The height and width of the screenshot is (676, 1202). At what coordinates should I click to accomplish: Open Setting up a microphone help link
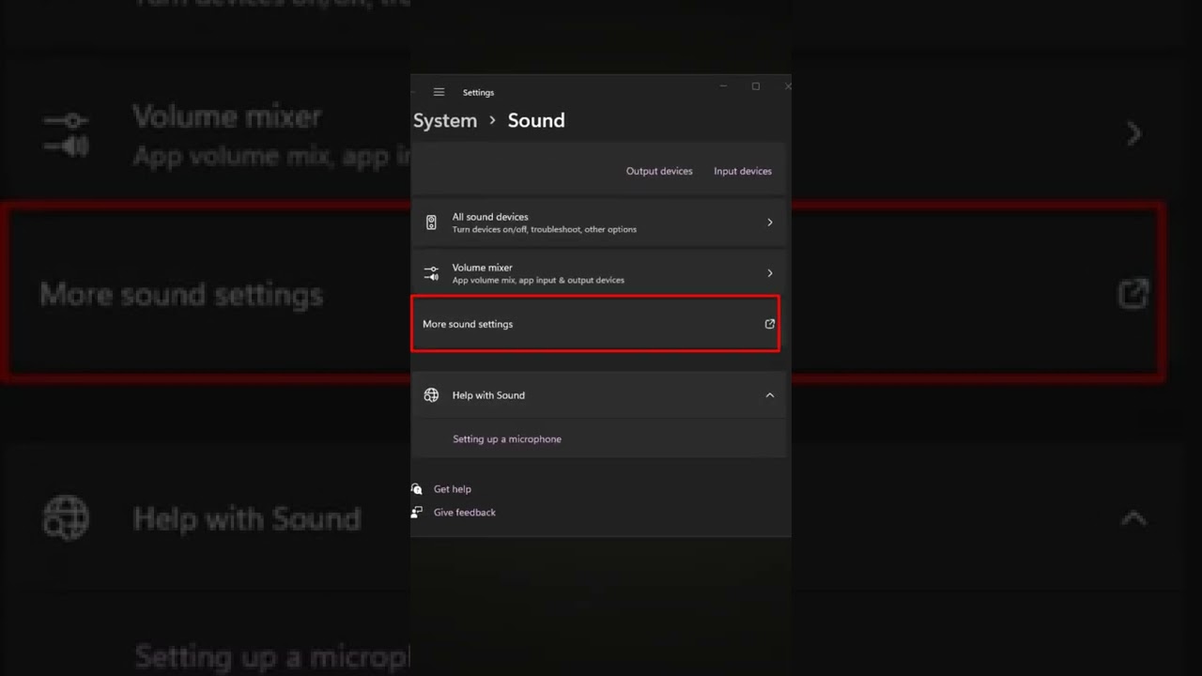click(x=507, y=439)
